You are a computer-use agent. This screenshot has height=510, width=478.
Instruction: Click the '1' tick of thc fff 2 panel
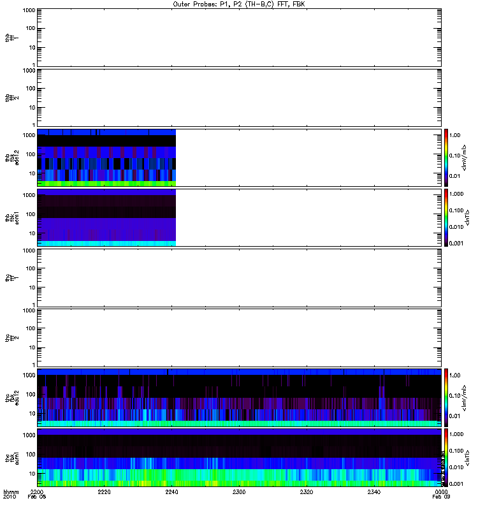(34, 365)
